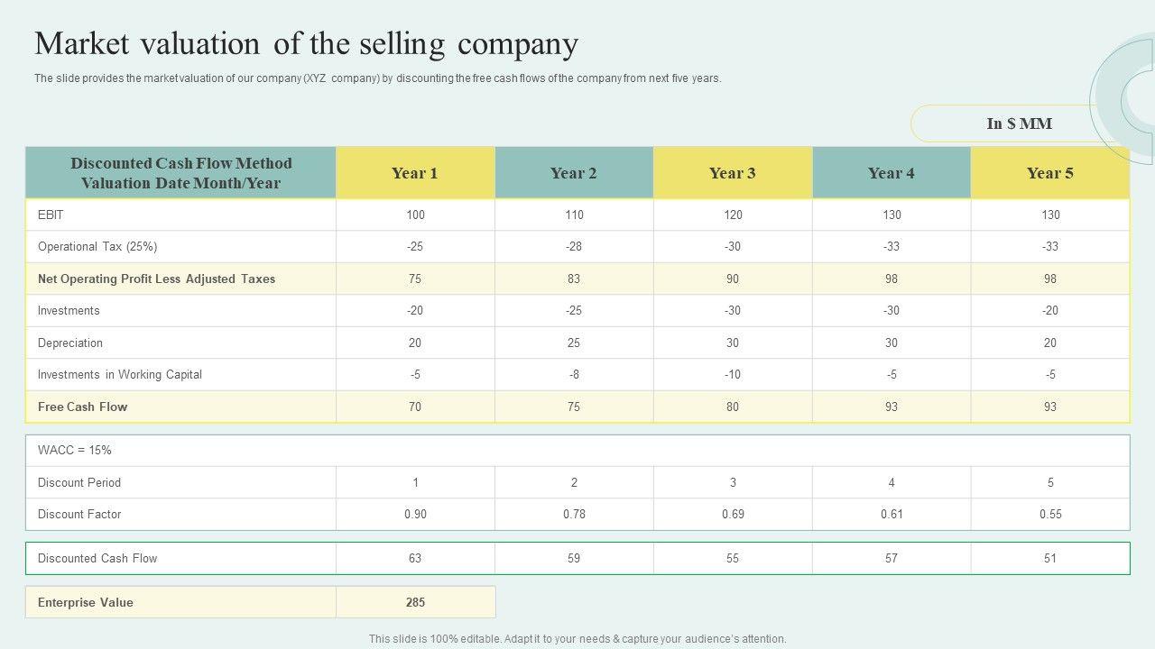Image resolution: width=1155 pixels, height=649 pixels.
Task: Click the Year 3 column header
Action: point(733,173)
